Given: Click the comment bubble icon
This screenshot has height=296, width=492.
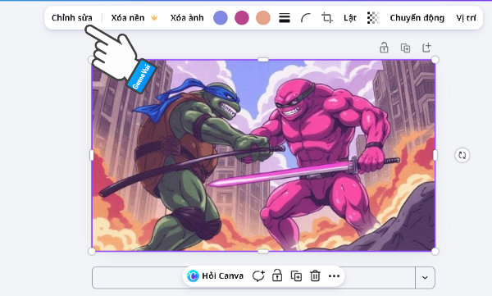Looking at the screenshot, I should (258, 276).
